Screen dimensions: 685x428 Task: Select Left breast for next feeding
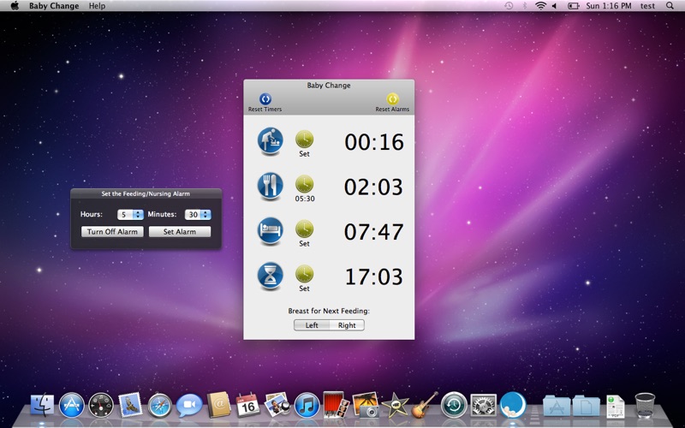(x=312, y=325)
